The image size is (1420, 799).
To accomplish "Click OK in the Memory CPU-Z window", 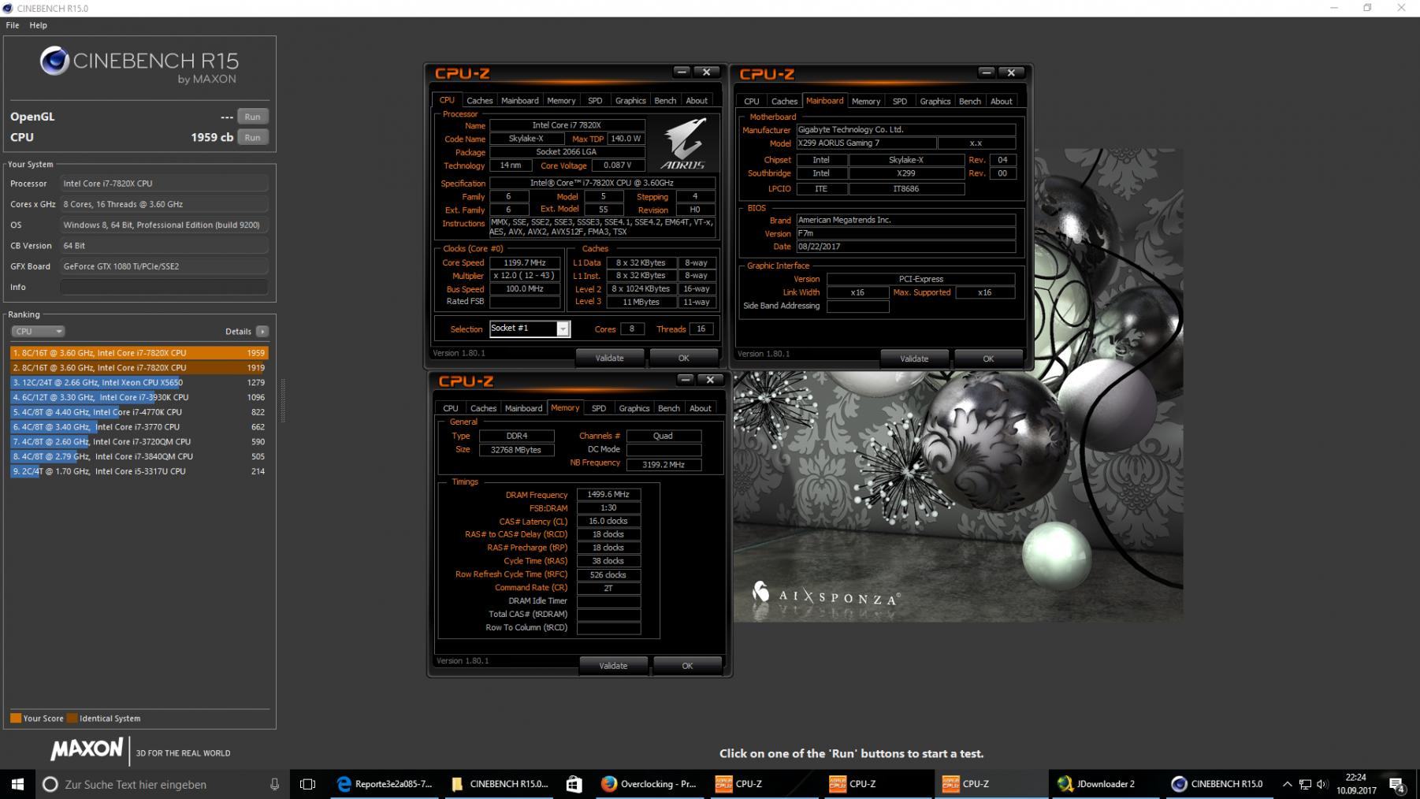I will (687, 666).
